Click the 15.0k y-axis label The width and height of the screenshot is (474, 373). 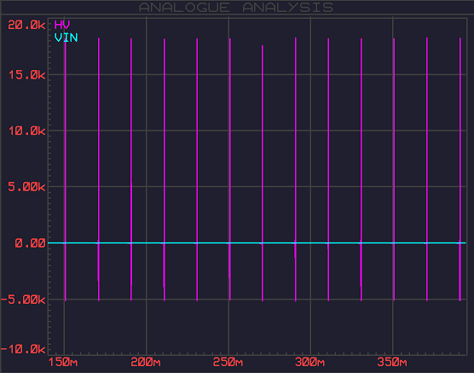pos(26,74)
